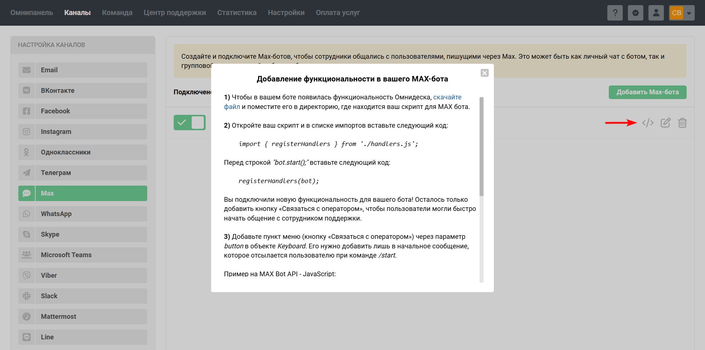
Task: Click the Microsoft Teams icon
Action: pos(27,255)
